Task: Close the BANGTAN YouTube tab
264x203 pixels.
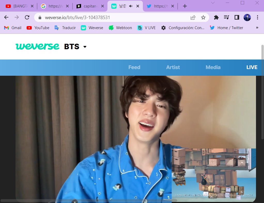Action: (32, 6)
